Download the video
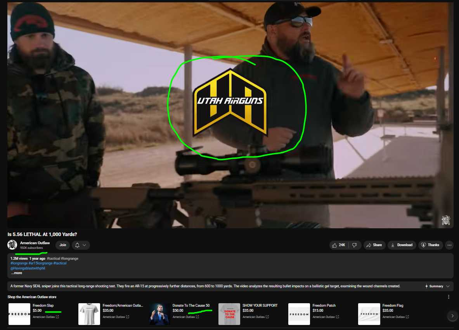Image resolution: width=459 pixels, height=330 pixels. 401,245
